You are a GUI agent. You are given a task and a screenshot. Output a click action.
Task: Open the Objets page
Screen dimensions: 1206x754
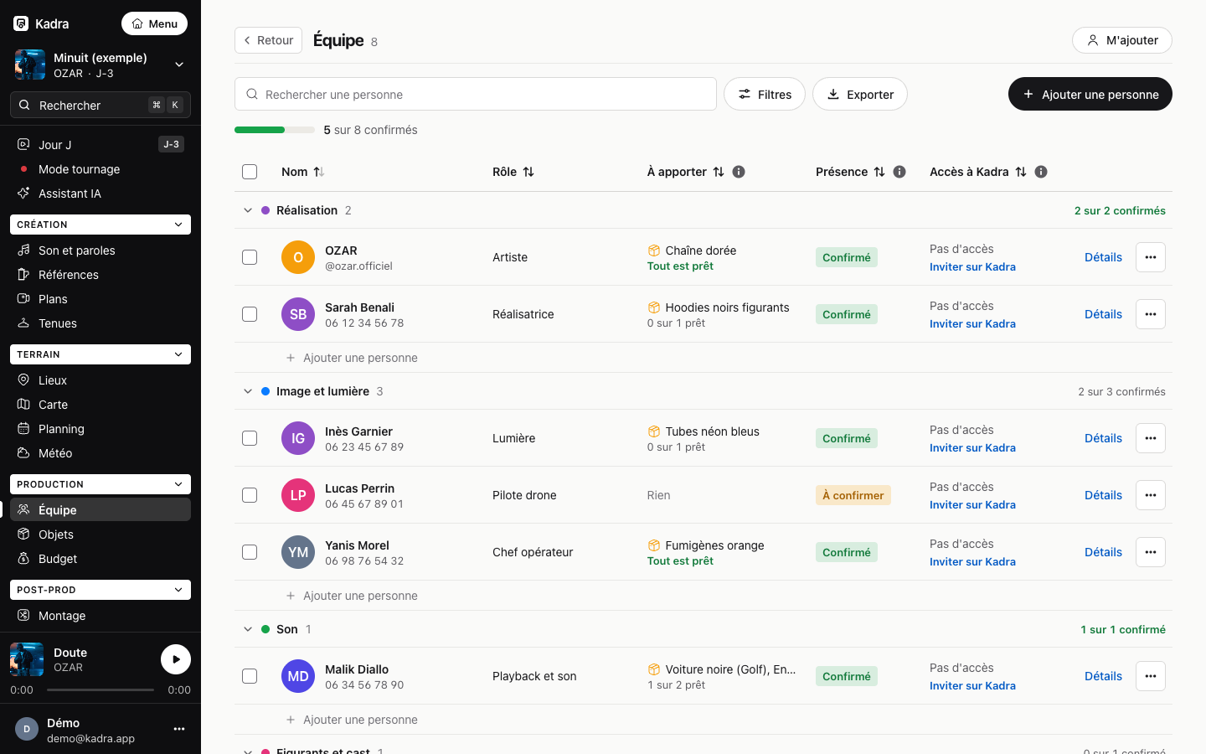tap(100, 534)
